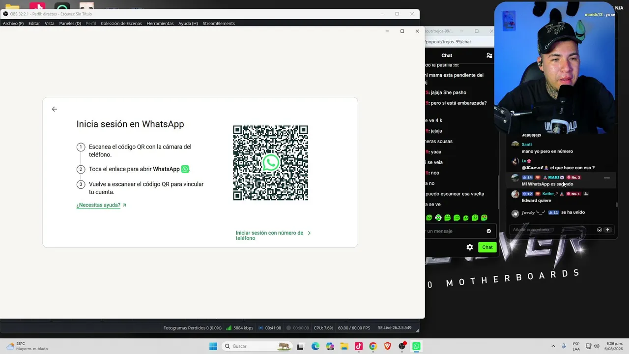This screenshot has height=354, width=629.
Task: Open the Herramientas menu in OBS
Action: 160,23
